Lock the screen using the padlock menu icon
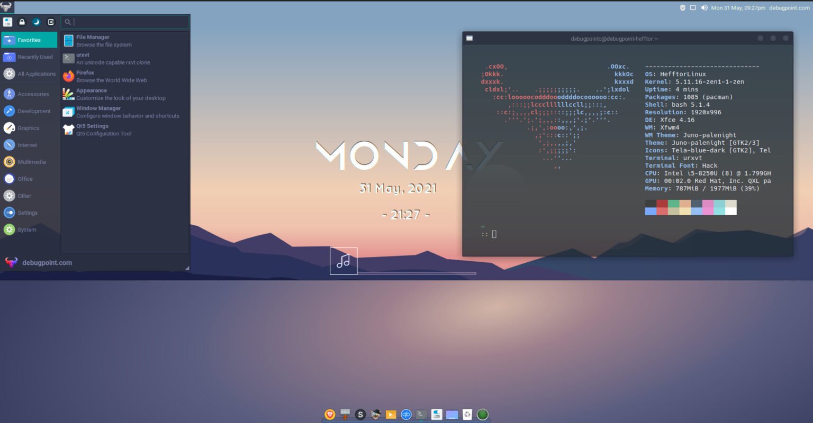813x423 pixels. coord(22,22)
